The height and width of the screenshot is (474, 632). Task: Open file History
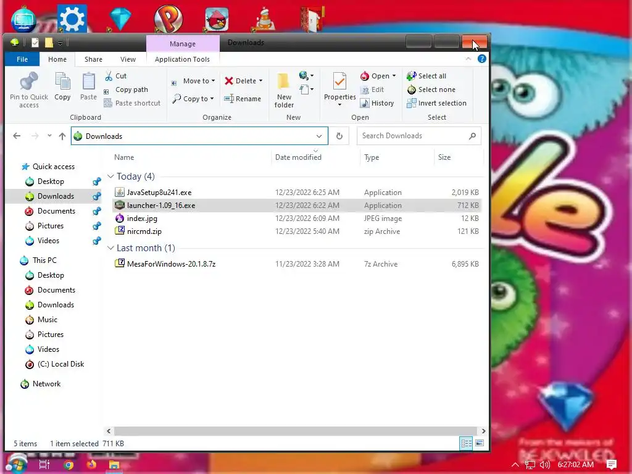click(377, 103)
